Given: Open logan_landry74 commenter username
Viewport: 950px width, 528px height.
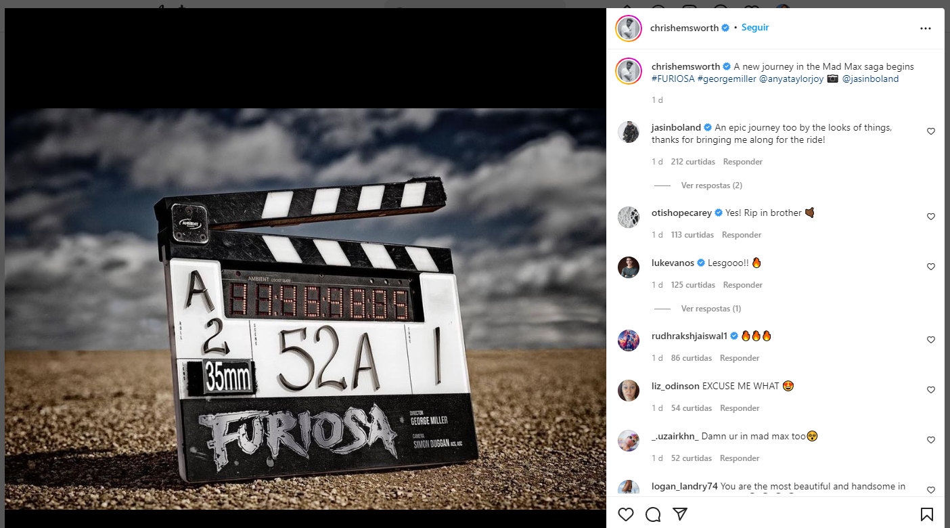Looking at the screenshot, I should [x=685, y=487].
